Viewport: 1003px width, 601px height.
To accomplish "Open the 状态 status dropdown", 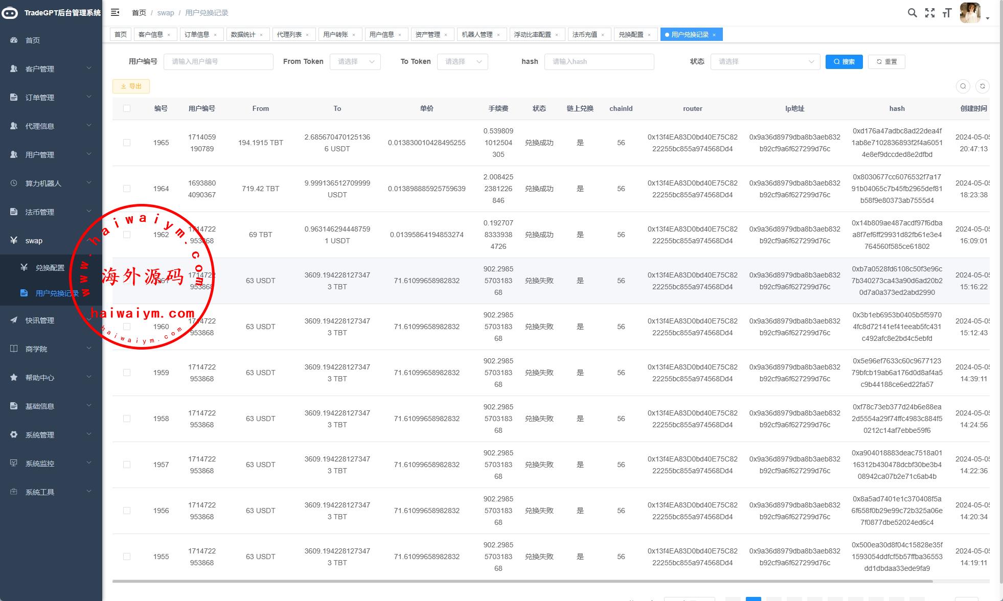I will tap(765, 62).
